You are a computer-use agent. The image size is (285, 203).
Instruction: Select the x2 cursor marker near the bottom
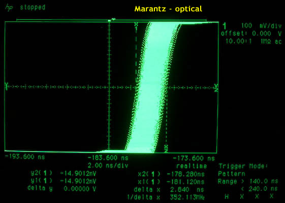coord(166,148)
